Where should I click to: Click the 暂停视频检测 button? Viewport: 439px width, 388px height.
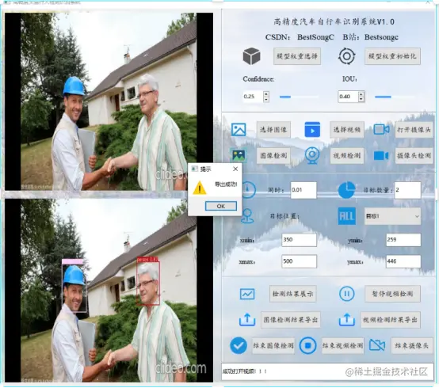[x=392, y=294]
